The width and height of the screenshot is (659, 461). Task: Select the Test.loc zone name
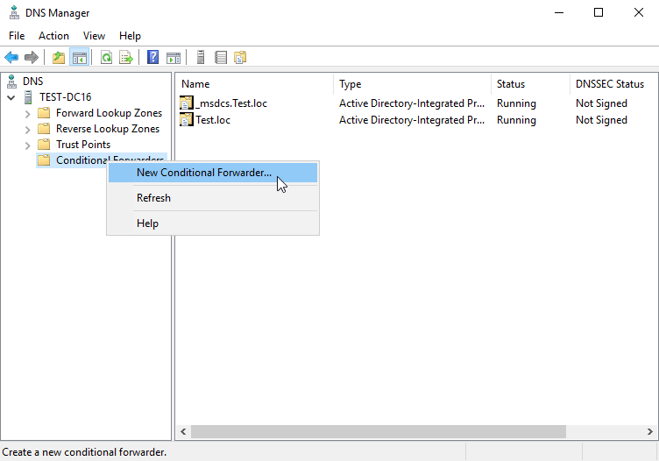click(x=213, y=120)
